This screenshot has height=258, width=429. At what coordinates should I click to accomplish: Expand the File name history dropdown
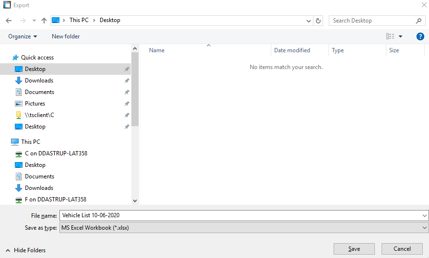[x=425, y=216]
